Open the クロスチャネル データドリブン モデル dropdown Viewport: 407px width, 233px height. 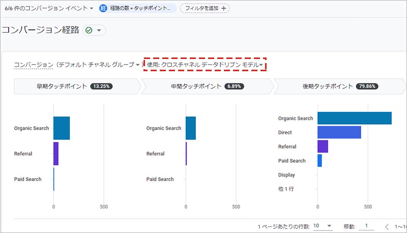(x=205, y=65)
